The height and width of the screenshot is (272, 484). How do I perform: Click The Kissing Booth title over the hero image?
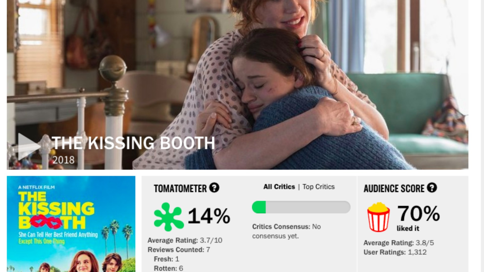[133, 143]
